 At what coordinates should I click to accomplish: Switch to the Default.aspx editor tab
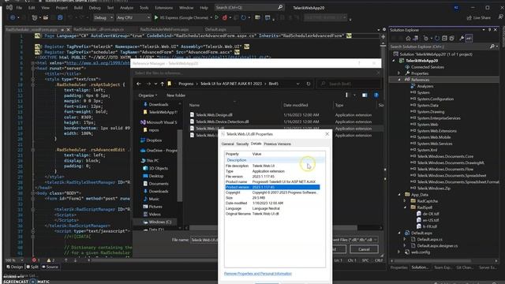click(x=215, y=29)
